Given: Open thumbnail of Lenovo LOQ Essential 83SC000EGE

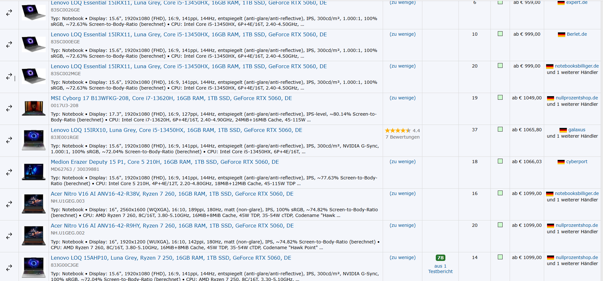Looking at the screenshot, I should (x=34, y=45).
